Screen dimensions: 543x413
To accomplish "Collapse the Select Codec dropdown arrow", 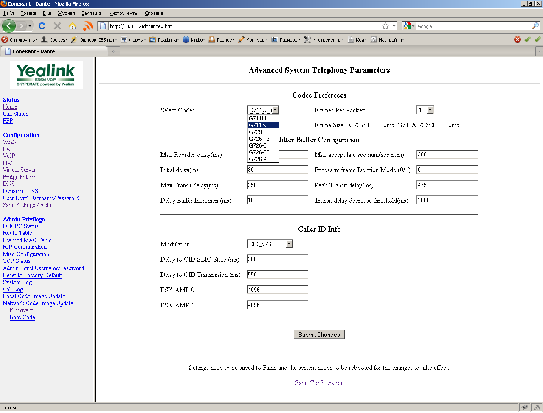I will (x=275, y=110).
